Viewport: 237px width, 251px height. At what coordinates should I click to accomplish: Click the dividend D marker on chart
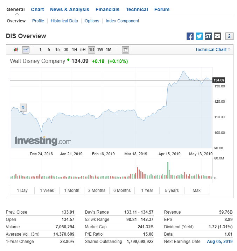[23, 108]
